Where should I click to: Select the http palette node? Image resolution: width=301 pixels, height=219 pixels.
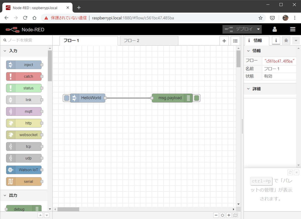[x=24, y=123]
